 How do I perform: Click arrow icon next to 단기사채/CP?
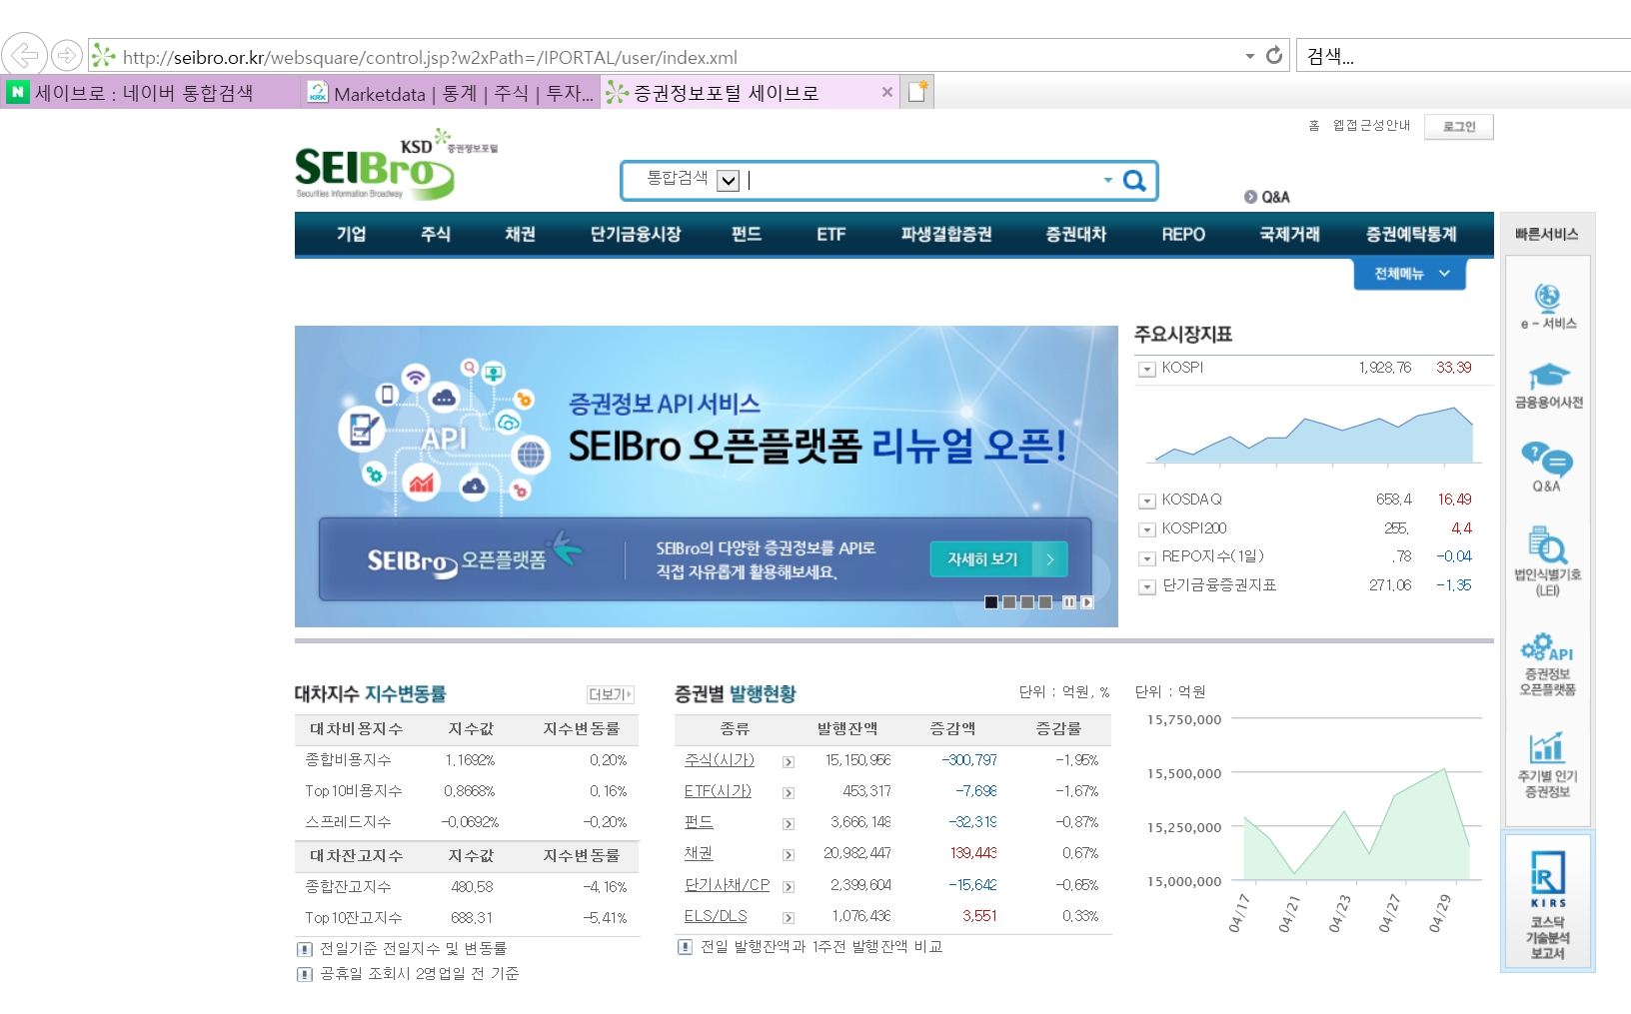click(789, 887)
